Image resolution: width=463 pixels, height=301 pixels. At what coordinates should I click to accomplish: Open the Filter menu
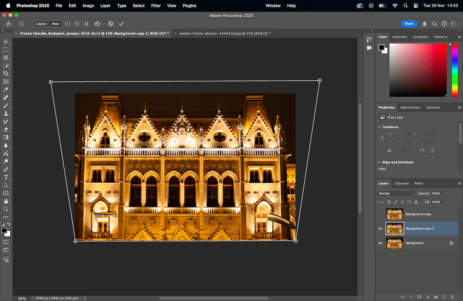coord(155,5)
